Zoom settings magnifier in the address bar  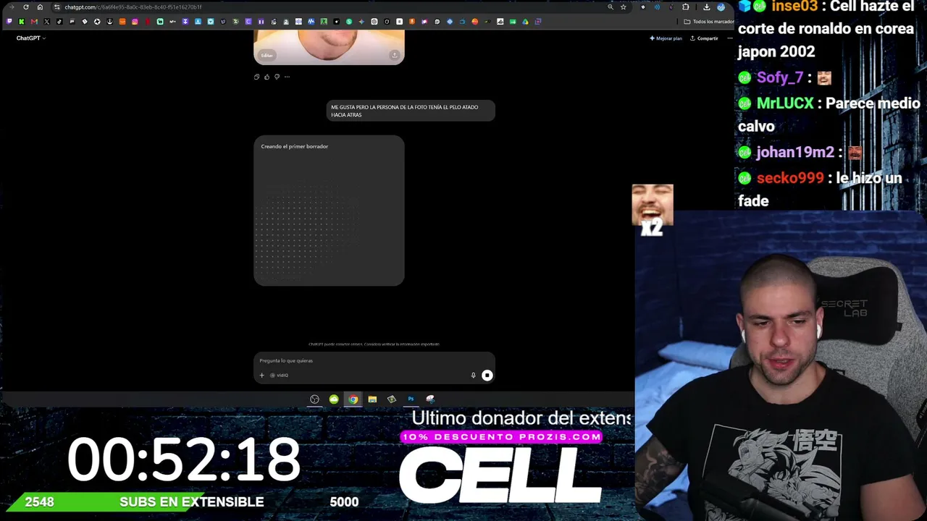pos(611,7)
